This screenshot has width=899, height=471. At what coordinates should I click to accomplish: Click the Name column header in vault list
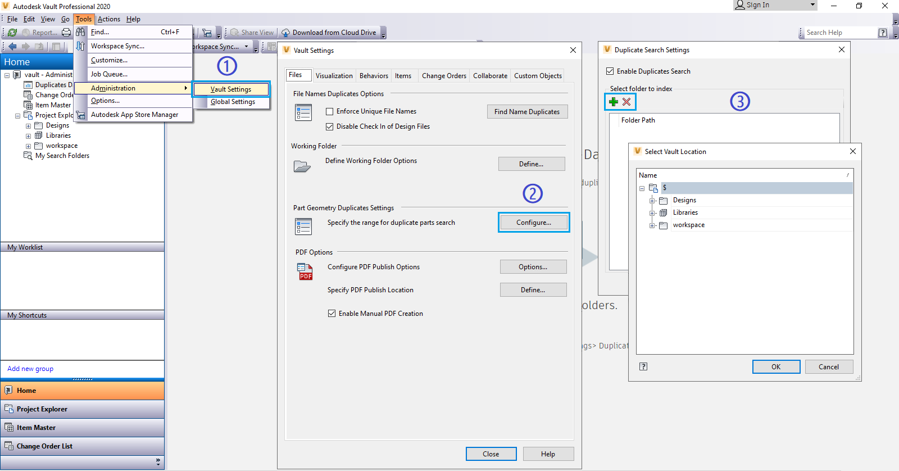[x=745, y=175]
